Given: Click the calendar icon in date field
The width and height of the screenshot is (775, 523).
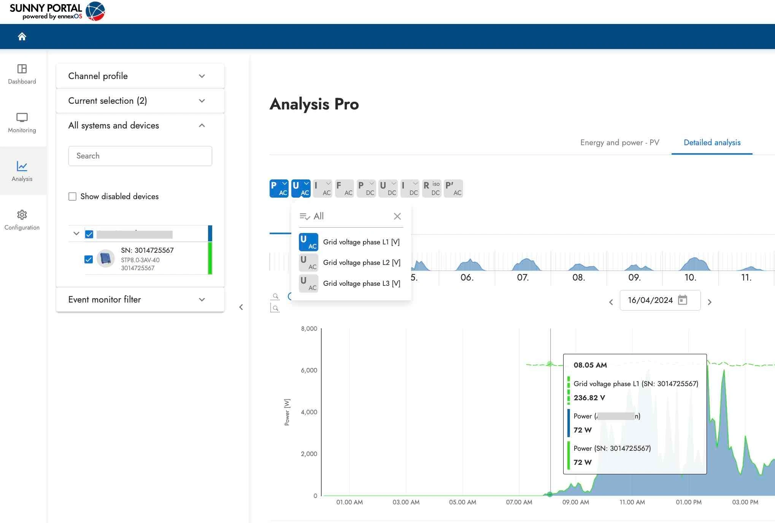Looking at the screenshot, I should [683, 300].
